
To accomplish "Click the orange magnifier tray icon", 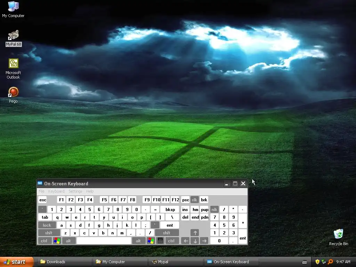I will (x=330, y=262).
